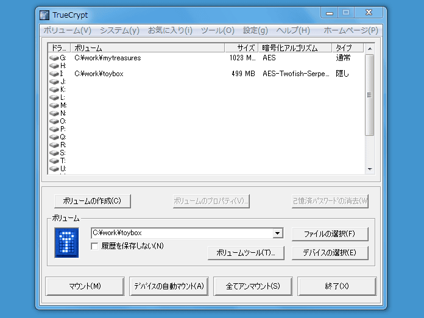Image resolution: width=424 pixels, height=318 pixels.
Task: Click the 隠し type cell
Action: [x=342, y=74]
